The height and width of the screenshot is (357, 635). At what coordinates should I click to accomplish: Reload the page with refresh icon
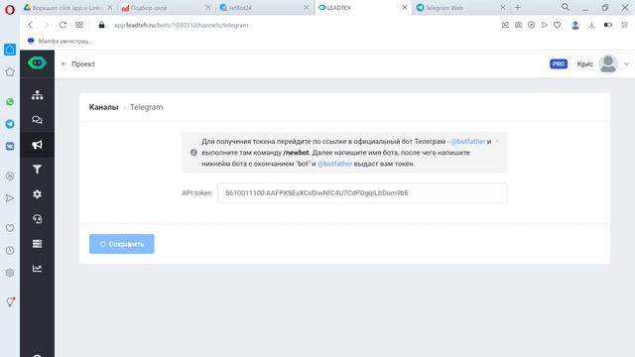(x=63, y=25)
